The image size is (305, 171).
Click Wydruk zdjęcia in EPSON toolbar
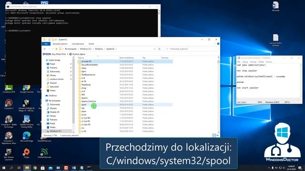click(77, 54)
